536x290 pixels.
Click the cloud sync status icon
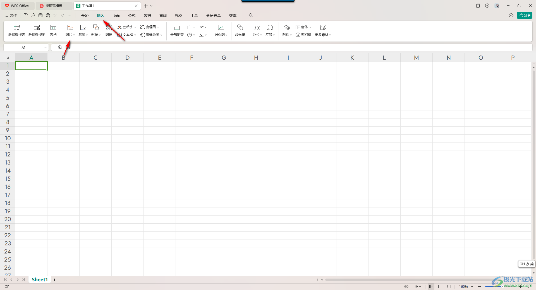(511, 16)
